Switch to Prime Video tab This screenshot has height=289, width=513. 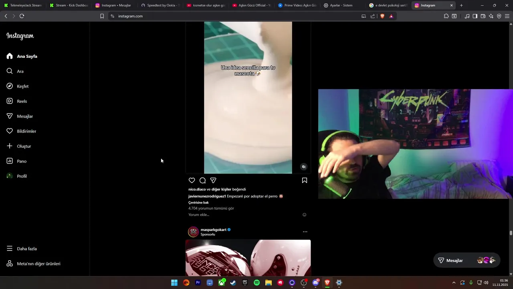pos(297,6)
